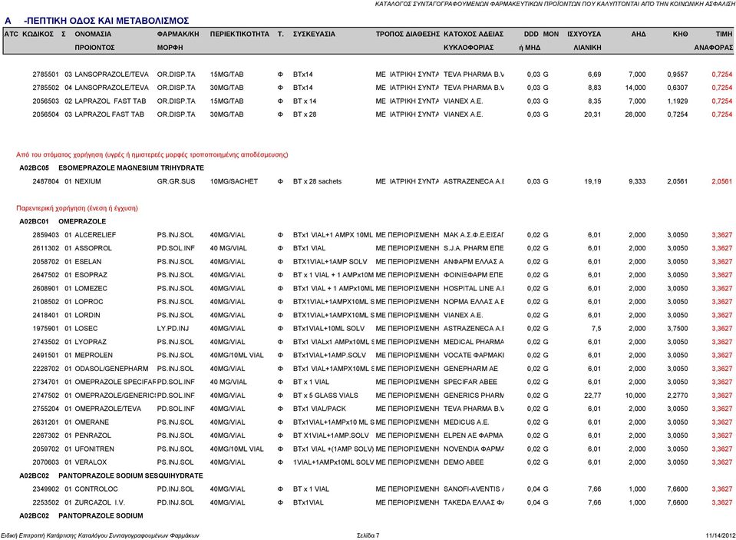This screenshot has height=540, width=736.
Task: Select product code 2785501
Action: [x=45, y=75]
